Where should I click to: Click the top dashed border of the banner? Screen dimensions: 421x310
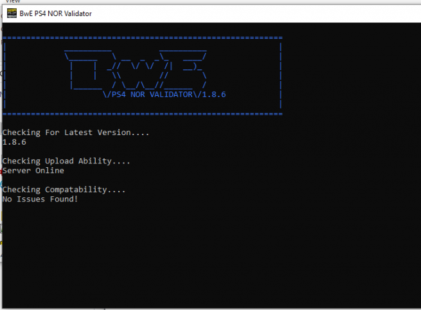click(x=141, y=38)
